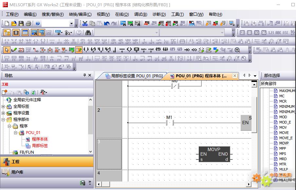Select the green pen interconnect tool

click(14, 50)
